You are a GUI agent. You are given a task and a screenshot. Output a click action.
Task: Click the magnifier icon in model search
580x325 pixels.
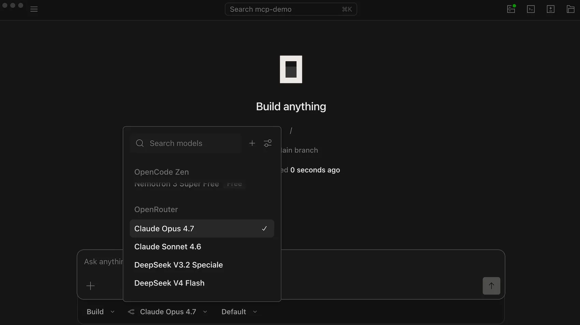(140, 143)
